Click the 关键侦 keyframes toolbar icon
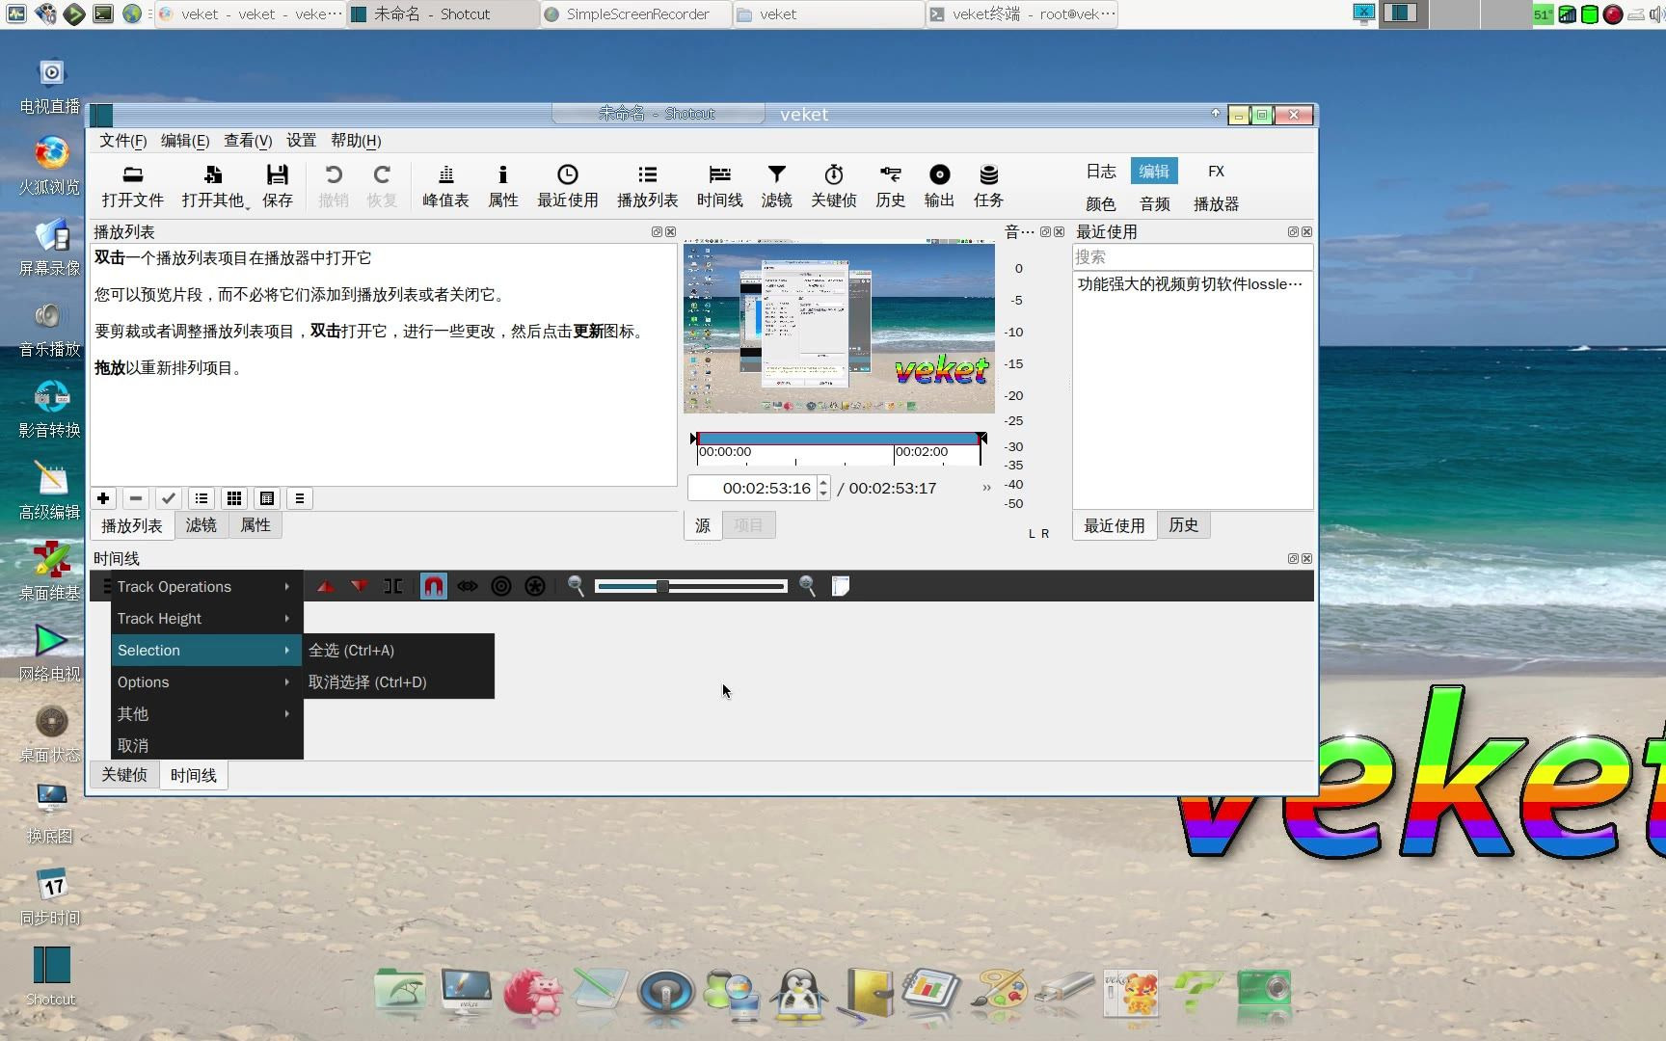The height and width of the screenshot is (1041, 1666). tap(833, 185)
